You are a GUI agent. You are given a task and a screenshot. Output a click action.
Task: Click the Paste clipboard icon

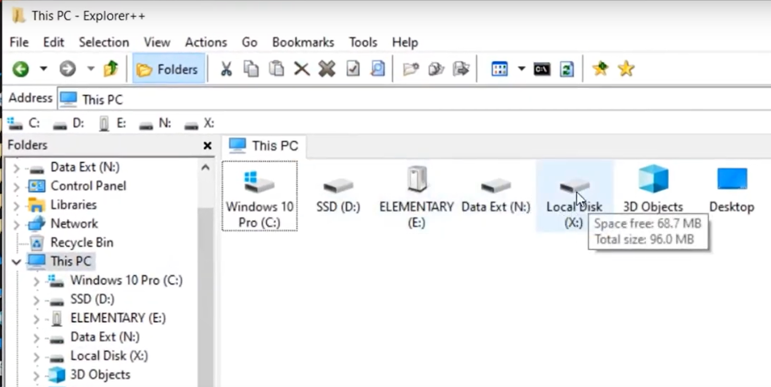tap(276, 69)
